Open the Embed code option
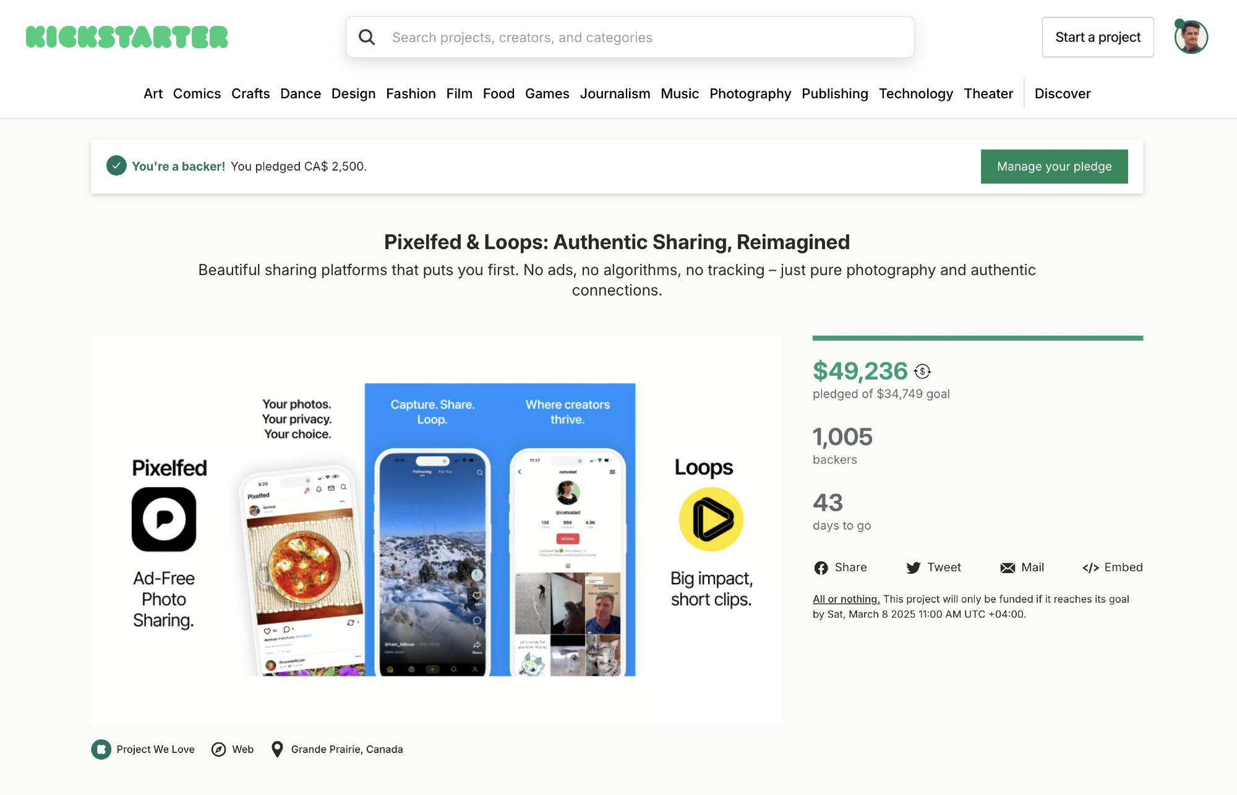This screenshot has height=795, width=1237. pyautogui.click(x=1112, y=568)
